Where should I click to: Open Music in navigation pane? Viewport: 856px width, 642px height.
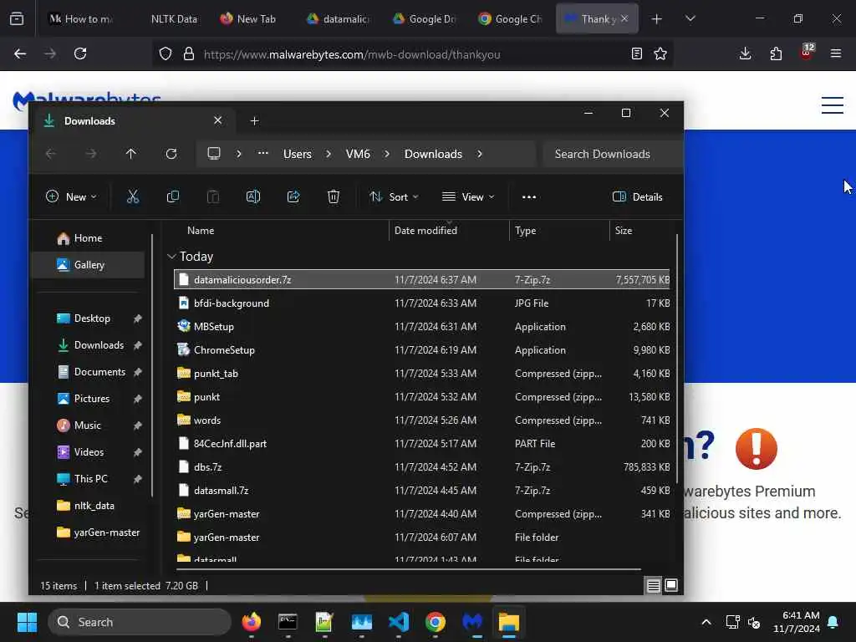point(87,425)
